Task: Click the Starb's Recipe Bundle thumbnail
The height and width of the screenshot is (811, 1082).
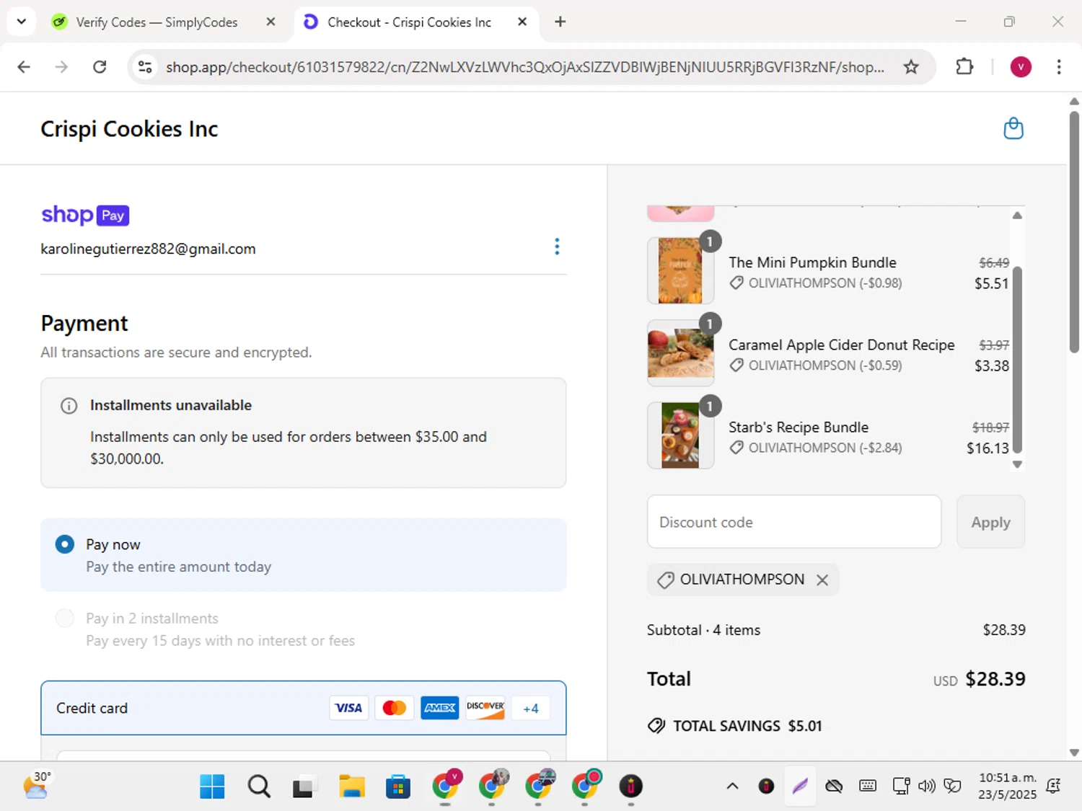Action: pos(680,435)
